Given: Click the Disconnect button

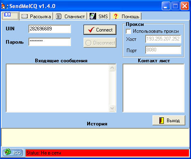Looking at the screenshot, I should [100, 43].
